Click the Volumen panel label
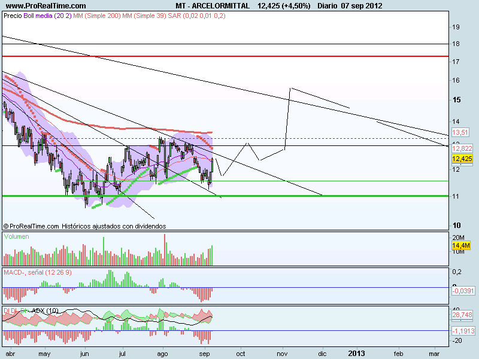The height and width of the screenshot is (359, 479). [x=17, y=236]
